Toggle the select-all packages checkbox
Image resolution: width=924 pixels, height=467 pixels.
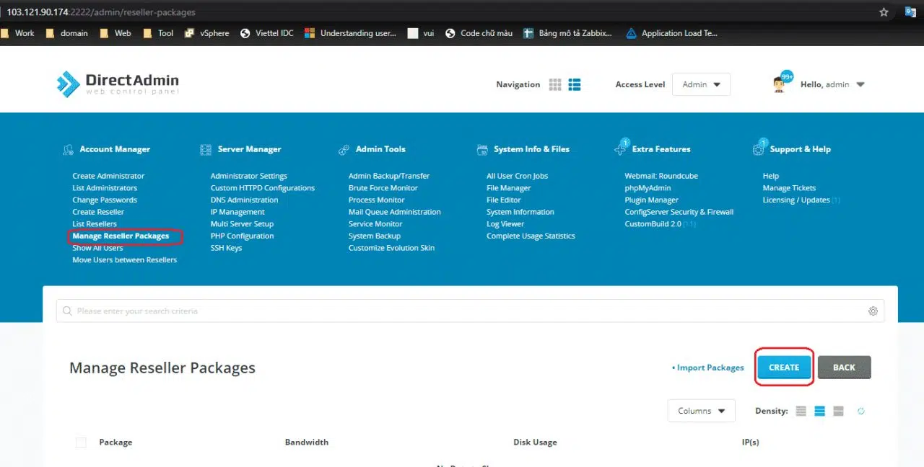81,442
